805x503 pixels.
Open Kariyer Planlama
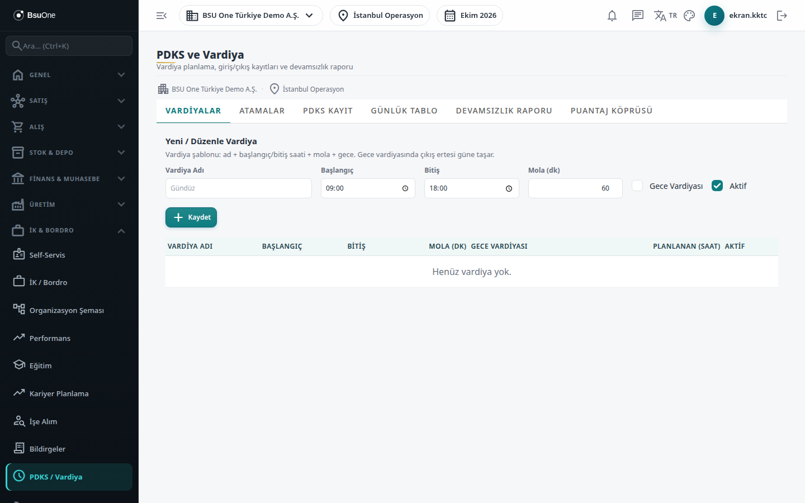pyautogui.click(x=69, y=393)
